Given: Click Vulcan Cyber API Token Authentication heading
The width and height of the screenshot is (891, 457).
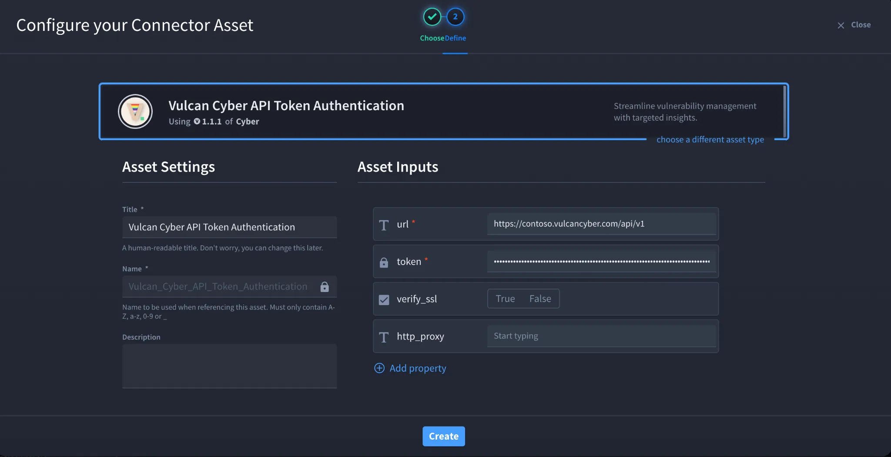Looking at the screenshot, I should (x=286, y=105).
